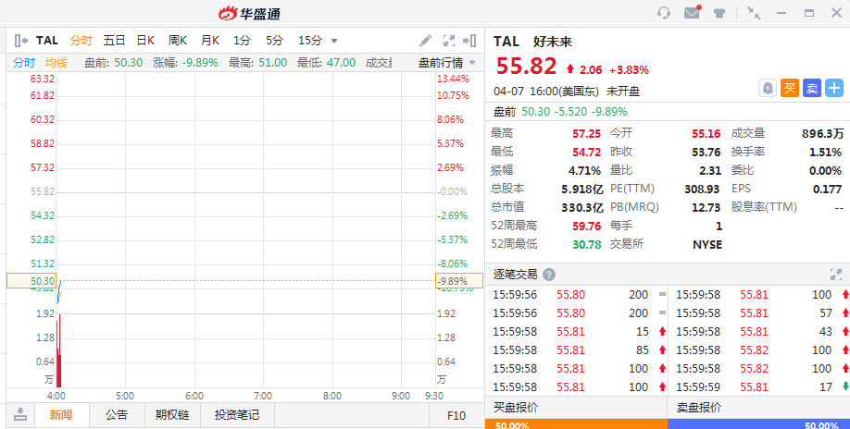Image resolution: width=850 pixels, height=429 pixels.
Task: Open the 公告 tab
Action: click(x=117, y=415)
